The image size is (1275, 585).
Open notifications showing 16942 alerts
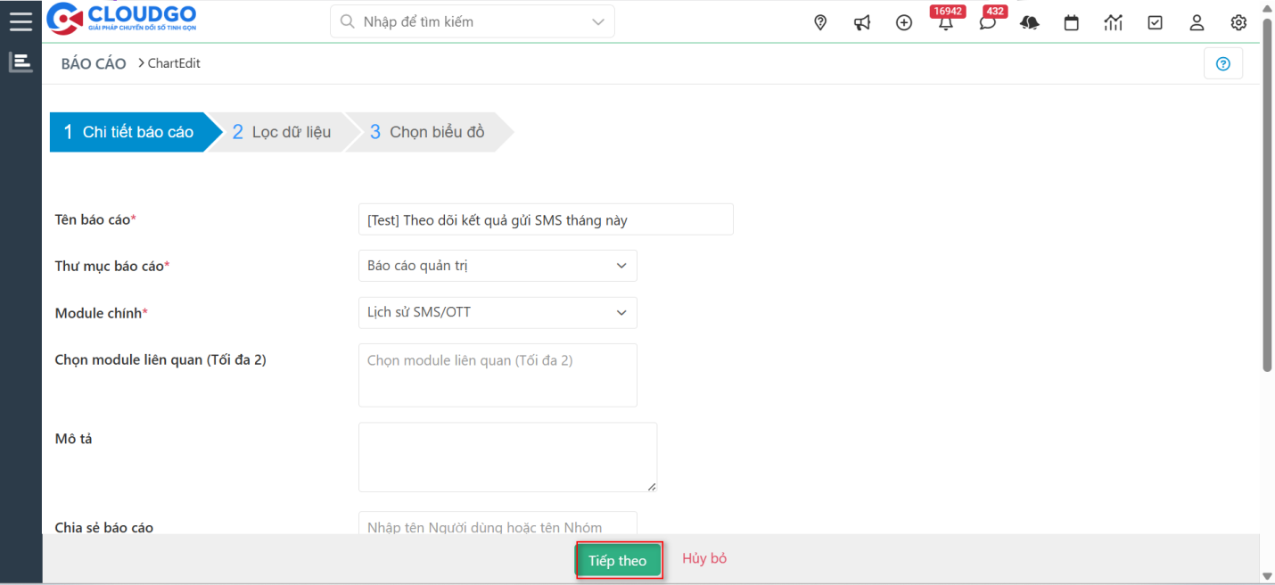(x=945, y=24)
